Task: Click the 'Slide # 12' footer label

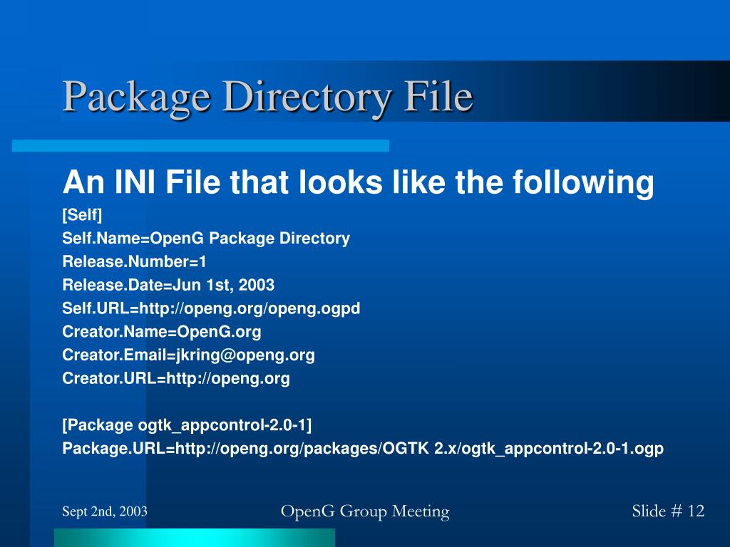Action: (667, 511)
